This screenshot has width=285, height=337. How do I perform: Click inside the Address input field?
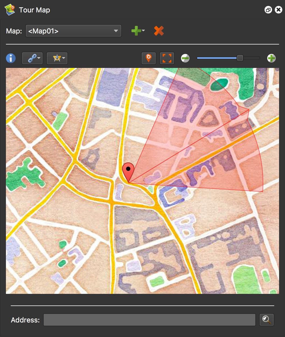[149, 320]
